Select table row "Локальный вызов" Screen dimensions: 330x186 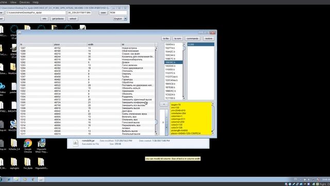coord(87,134)
